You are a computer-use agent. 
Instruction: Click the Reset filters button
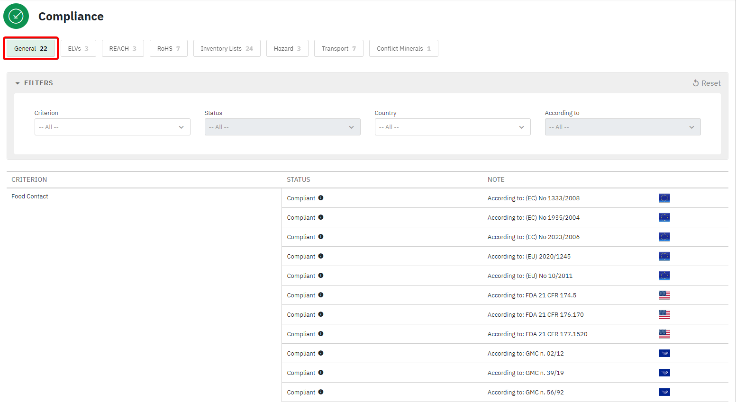[706, 83]
